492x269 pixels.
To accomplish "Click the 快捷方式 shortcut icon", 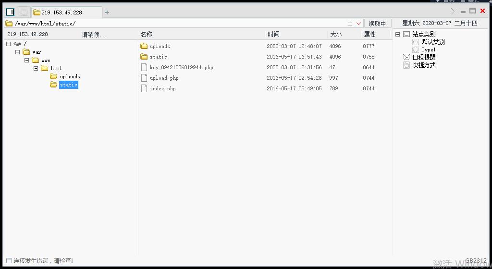I will click(x=406, y=65).
